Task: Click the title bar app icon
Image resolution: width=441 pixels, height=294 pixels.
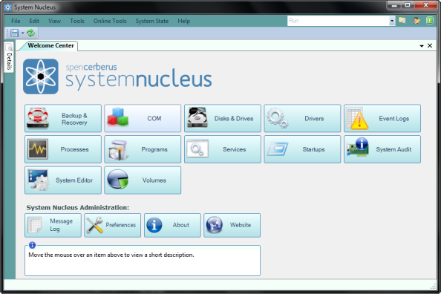Action: tap(8, 7)
